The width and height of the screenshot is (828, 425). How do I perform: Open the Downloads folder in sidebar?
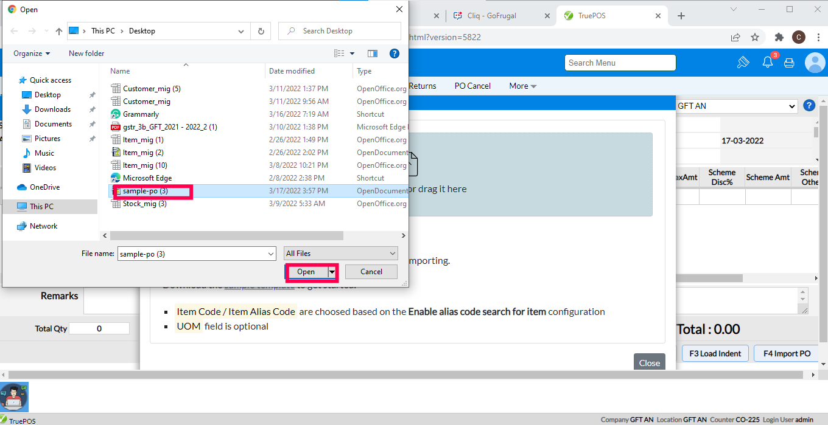click(x=52, y=109)
